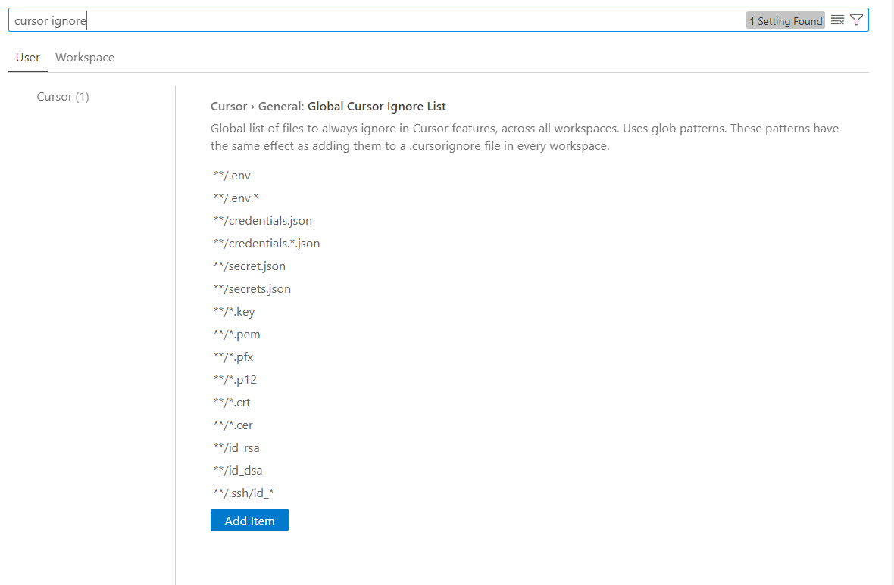Click the Add Item button
Image resolution: width=894 pixels, height=585 pixels.
click(249, 520)
